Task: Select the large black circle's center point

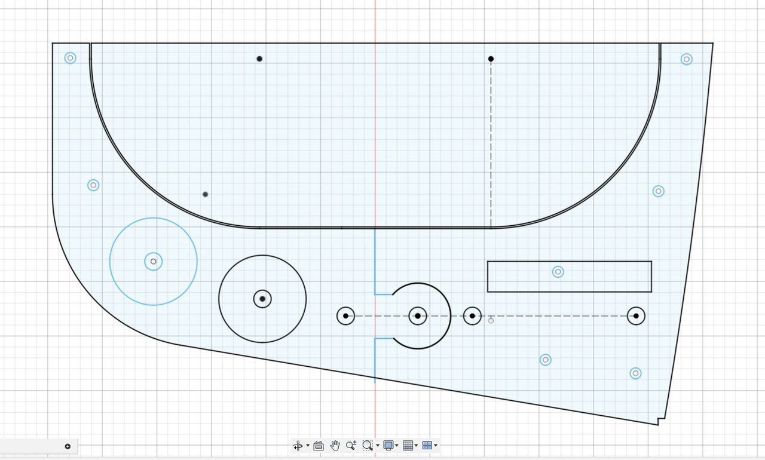Action: pos(262,299)
